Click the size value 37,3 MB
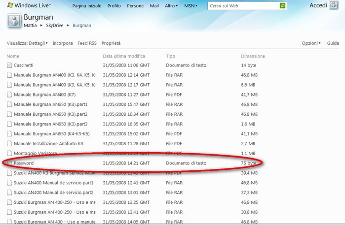Screen dimensions: 345x225 (x=249, y=193)
